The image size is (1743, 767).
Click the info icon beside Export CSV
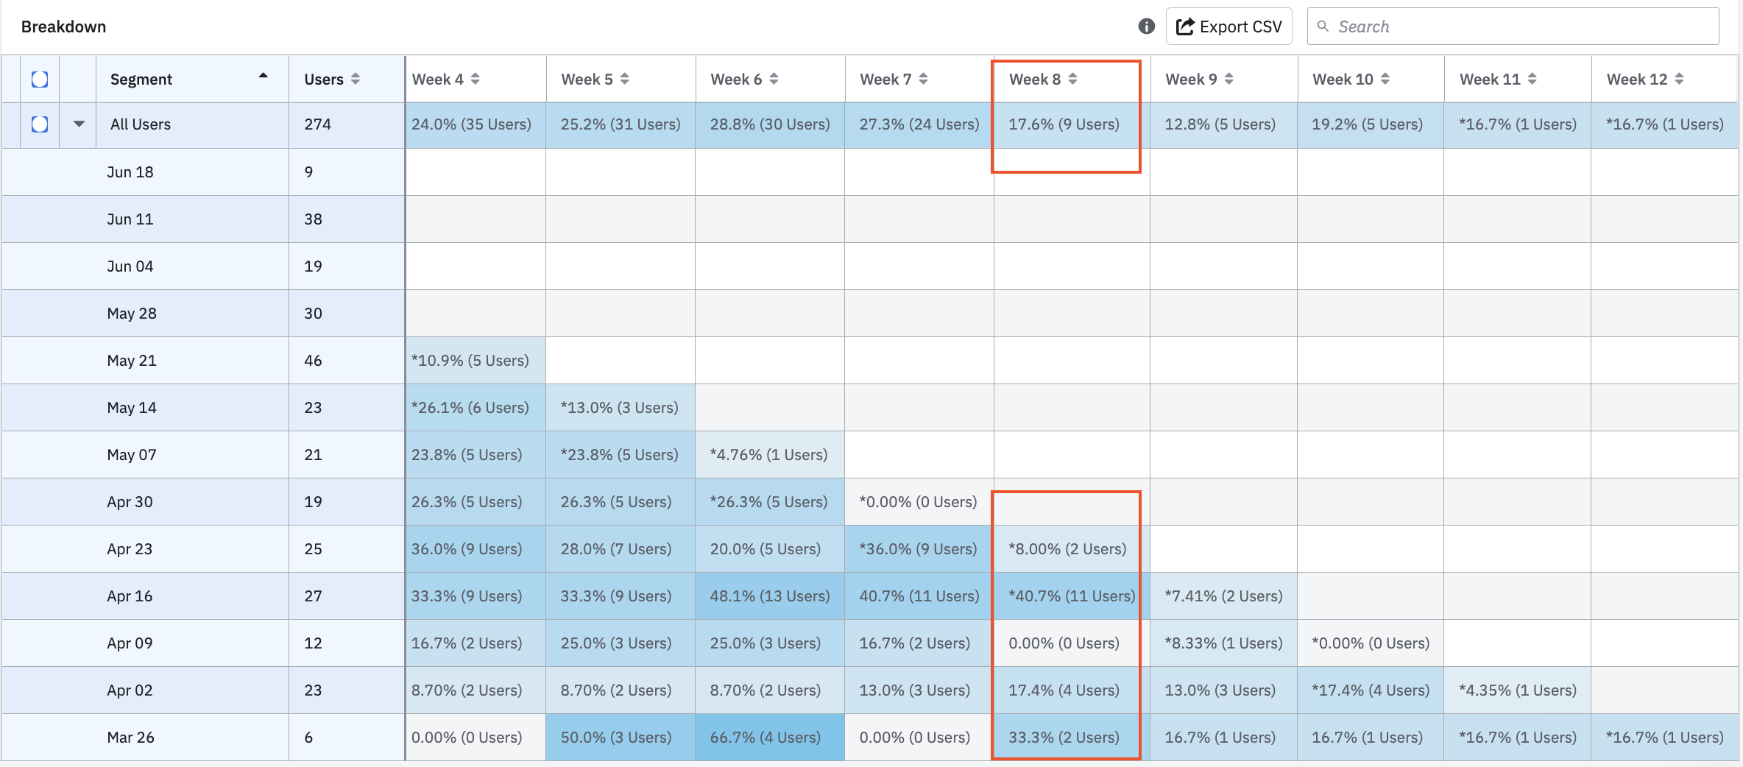pos(1146,26)
